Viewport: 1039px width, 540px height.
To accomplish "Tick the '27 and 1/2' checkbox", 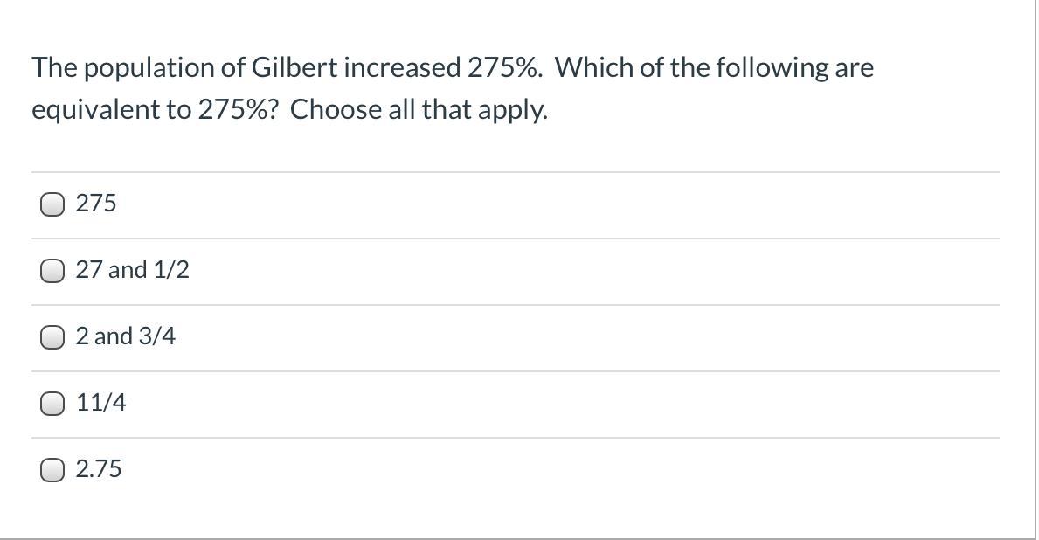I will (52, 271).
